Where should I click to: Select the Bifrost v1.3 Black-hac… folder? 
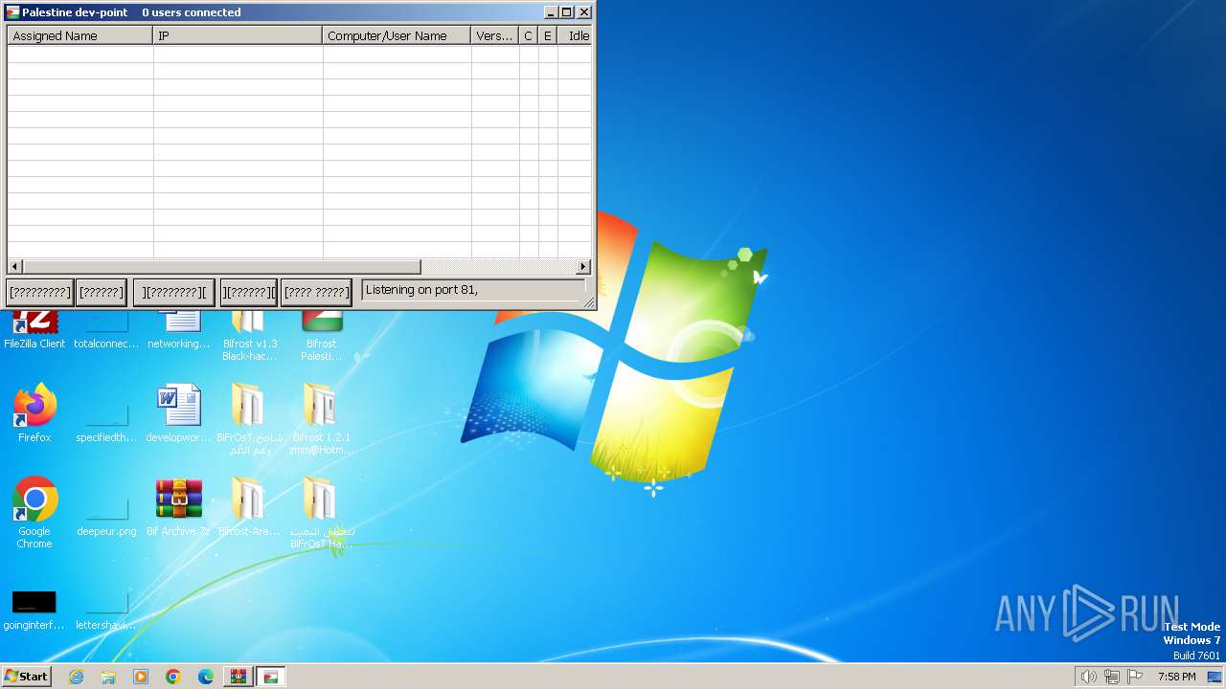[249, 335]
